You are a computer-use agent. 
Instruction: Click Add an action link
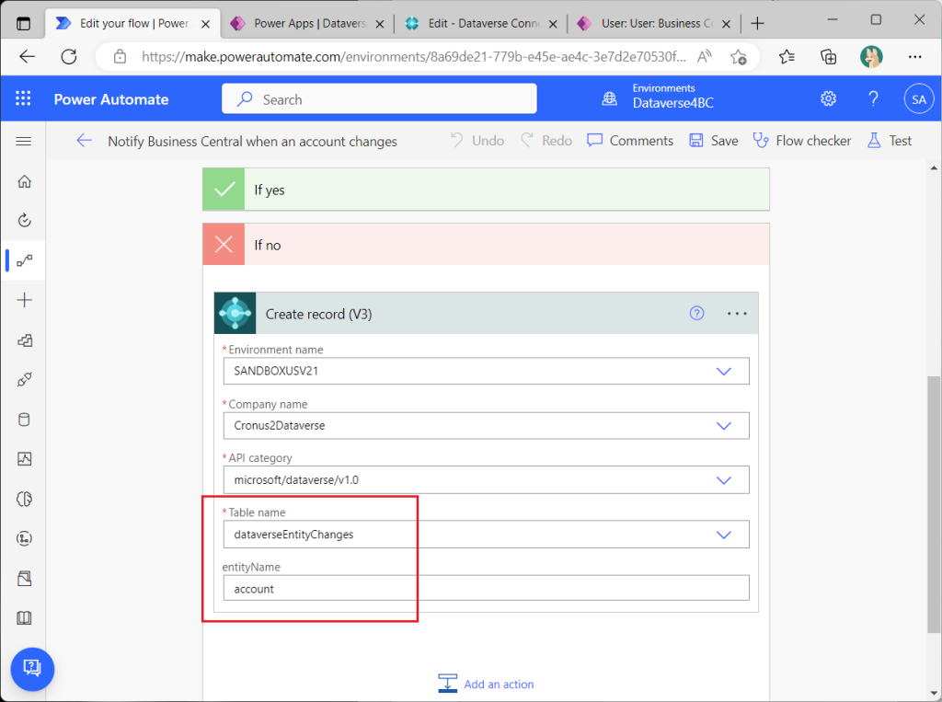(486, 684)
